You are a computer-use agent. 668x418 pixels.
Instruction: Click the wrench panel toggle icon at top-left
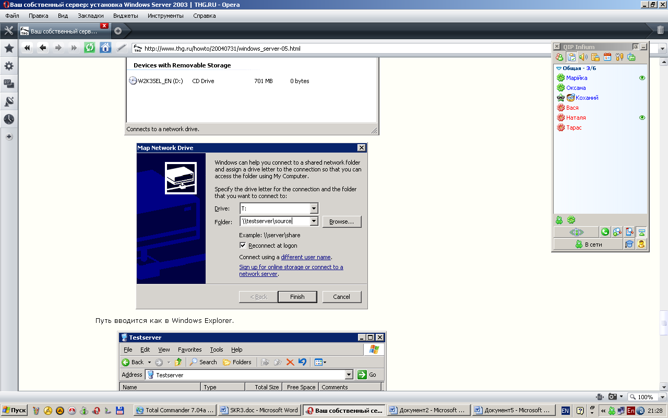point(9,30)
